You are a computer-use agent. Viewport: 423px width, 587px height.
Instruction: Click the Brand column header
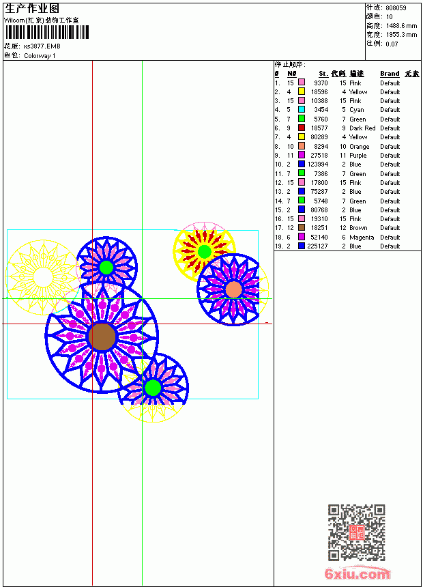point(390,74)
